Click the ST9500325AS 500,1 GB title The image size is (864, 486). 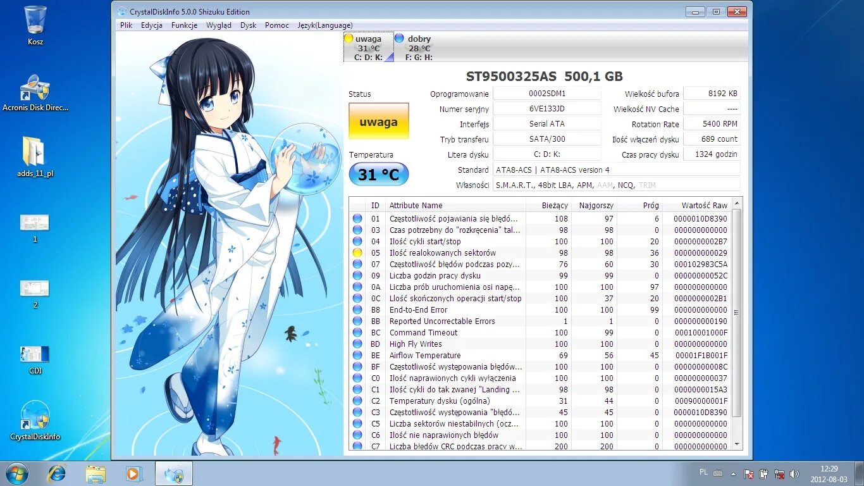coord(544,77)
